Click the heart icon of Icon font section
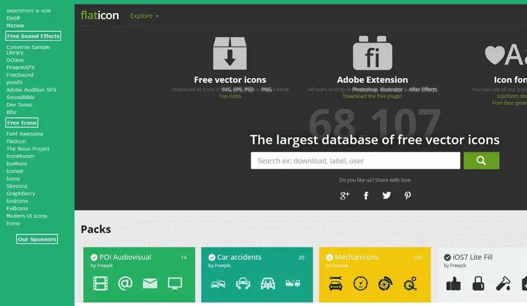The image size is (527, 306). 494,54
